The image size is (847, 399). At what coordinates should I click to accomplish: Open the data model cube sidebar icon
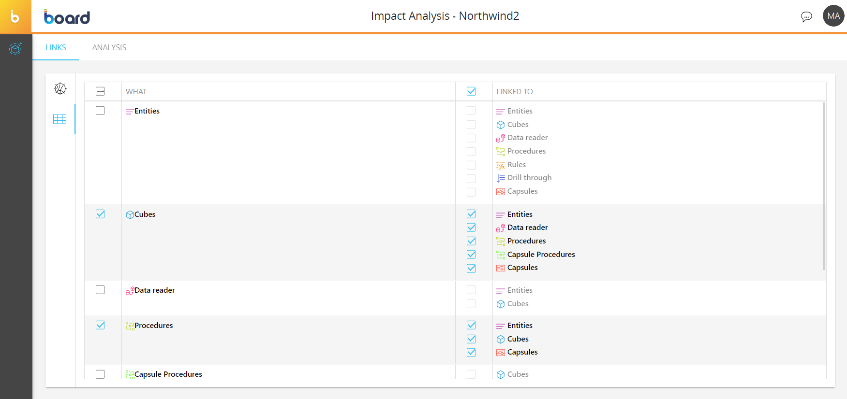click(x=15, y=48)
